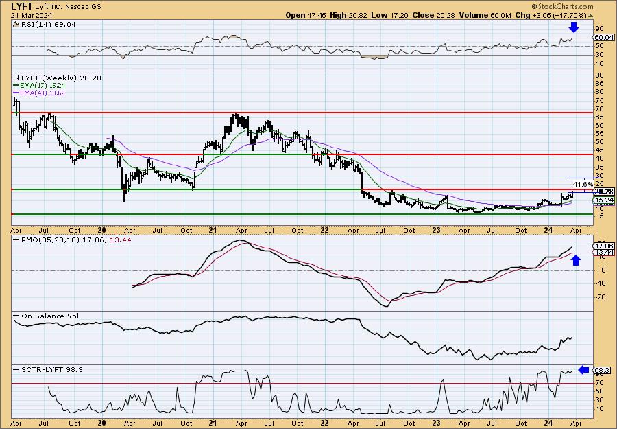Click the '21-Mar-2024' date text
Viewport: 617px width, 429px height.
[x=30, y=15]
